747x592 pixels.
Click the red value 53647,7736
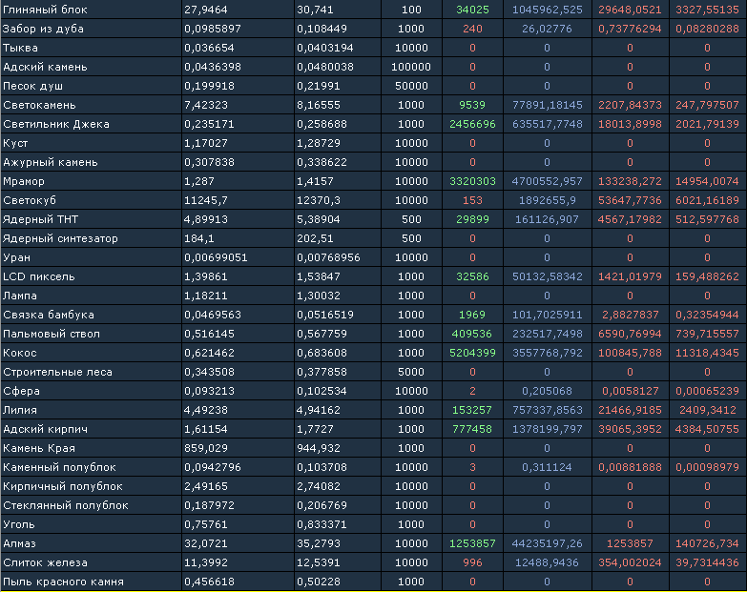coord(628,200)
